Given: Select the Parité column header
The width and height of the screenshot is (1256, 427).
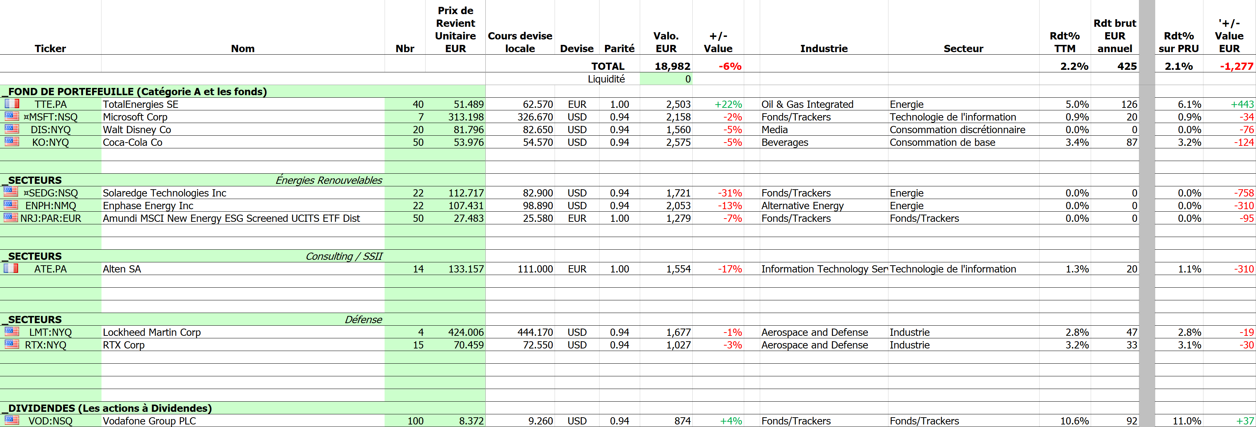Looking at the screenshot, I should (619, 48).
